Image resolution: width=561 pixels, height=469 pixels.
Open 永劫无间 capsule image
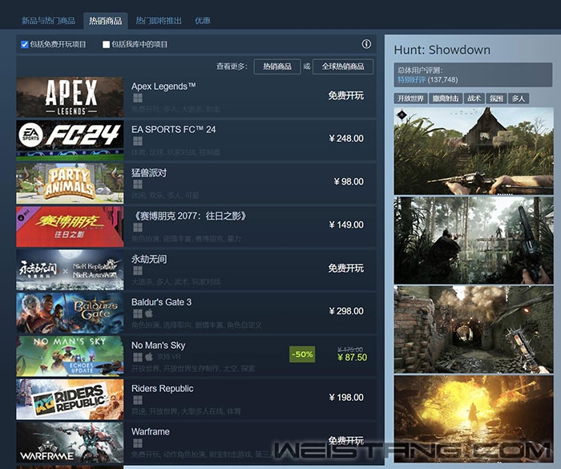pos(70,269)
